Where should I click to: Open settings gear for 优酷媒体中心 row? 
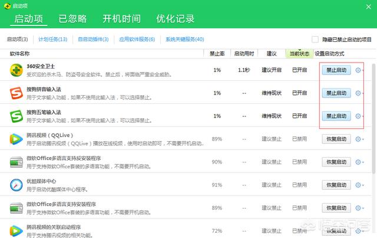click(x=358, y=185)
